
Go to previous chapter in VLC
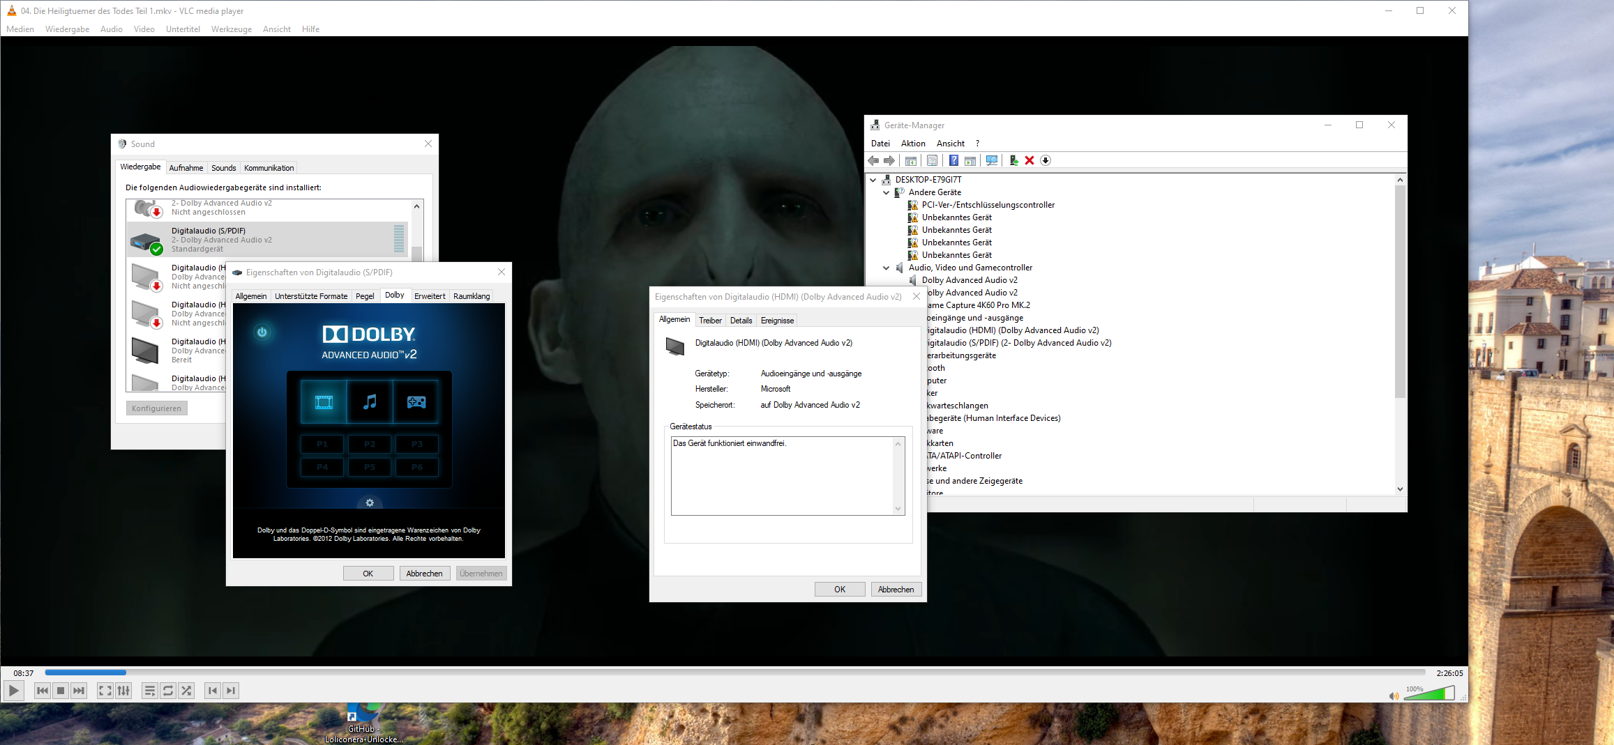pos(213,691)
